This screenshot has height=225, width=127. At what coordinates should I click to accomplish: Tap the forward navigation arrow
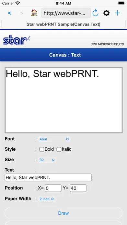[x=22, y=13]
